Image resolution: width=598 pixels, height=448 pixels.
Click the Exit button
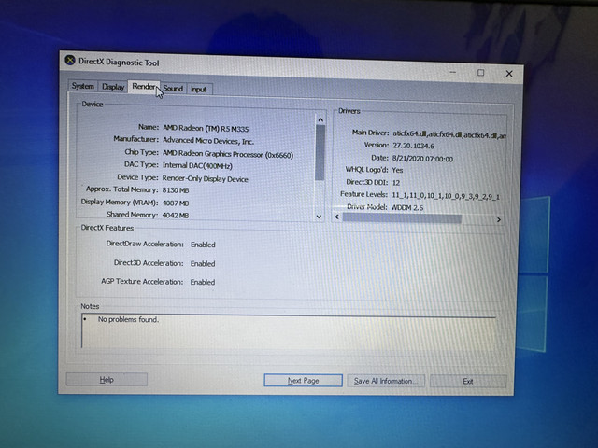pos(468,382)
